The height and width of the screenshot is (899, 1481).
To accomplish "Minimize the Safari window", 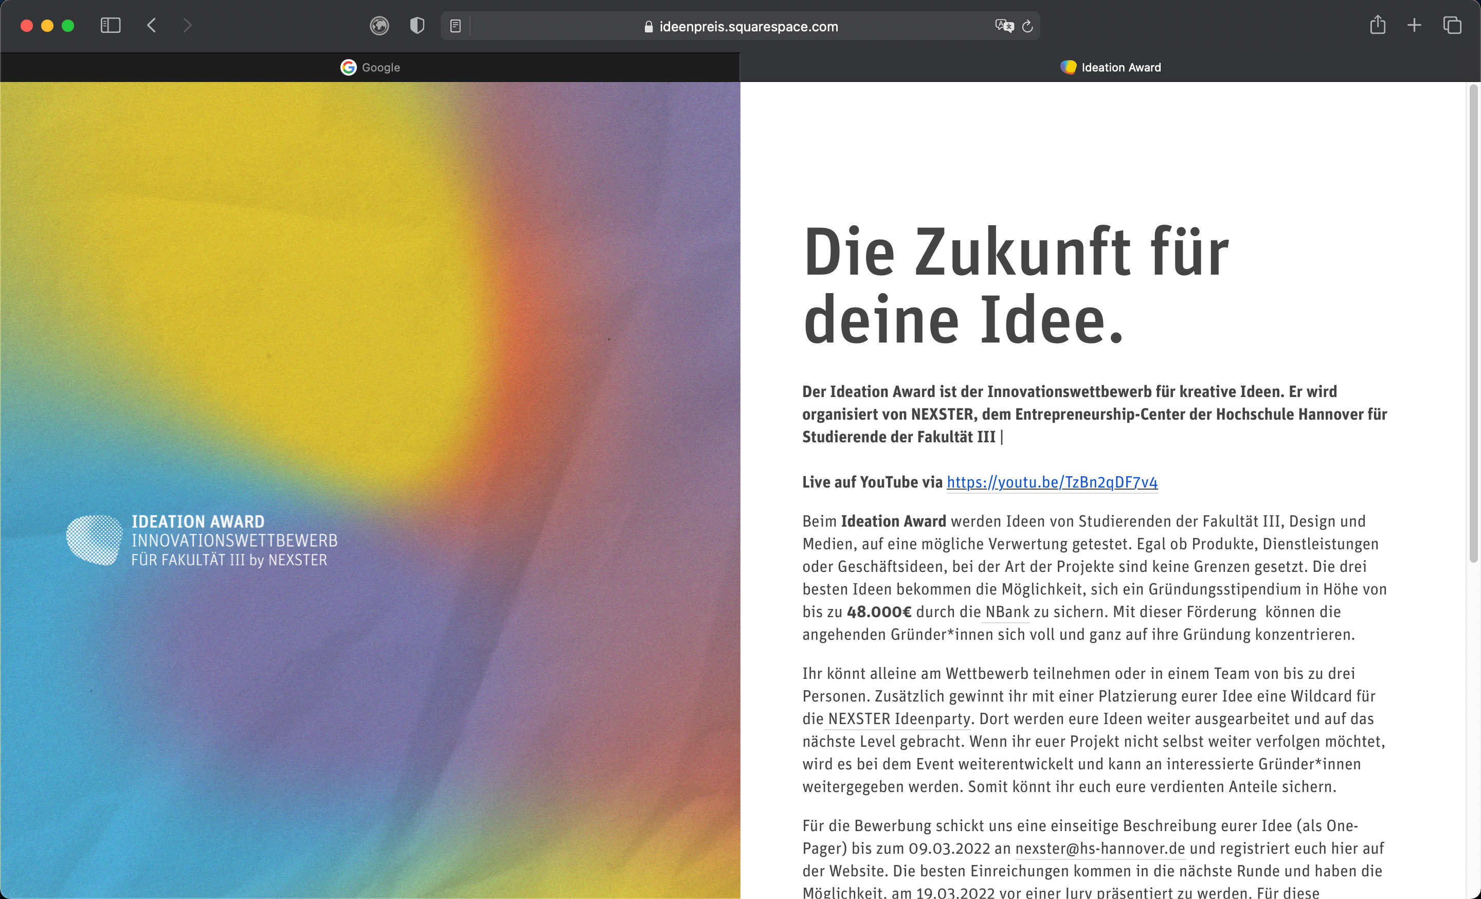I will click(47, 25).
